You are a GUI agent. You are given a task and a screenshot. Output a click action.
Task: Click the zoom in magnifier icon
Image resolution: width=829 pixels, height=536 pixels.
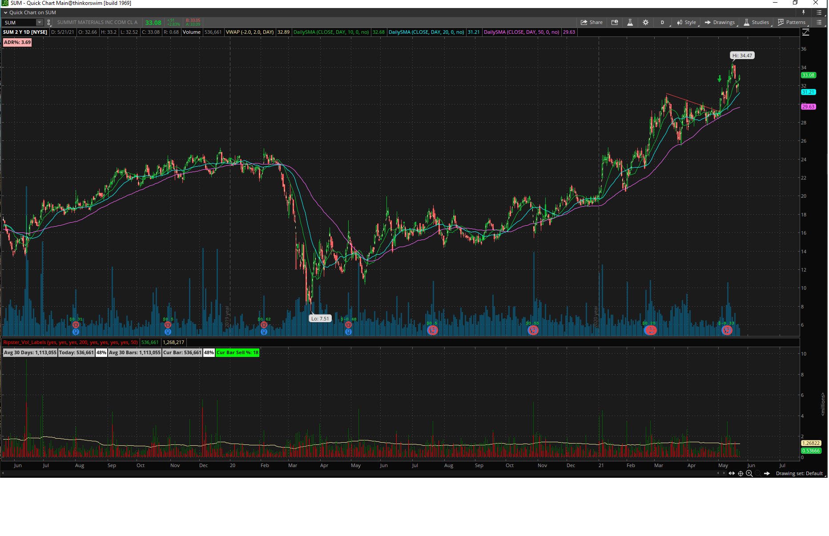749,473
